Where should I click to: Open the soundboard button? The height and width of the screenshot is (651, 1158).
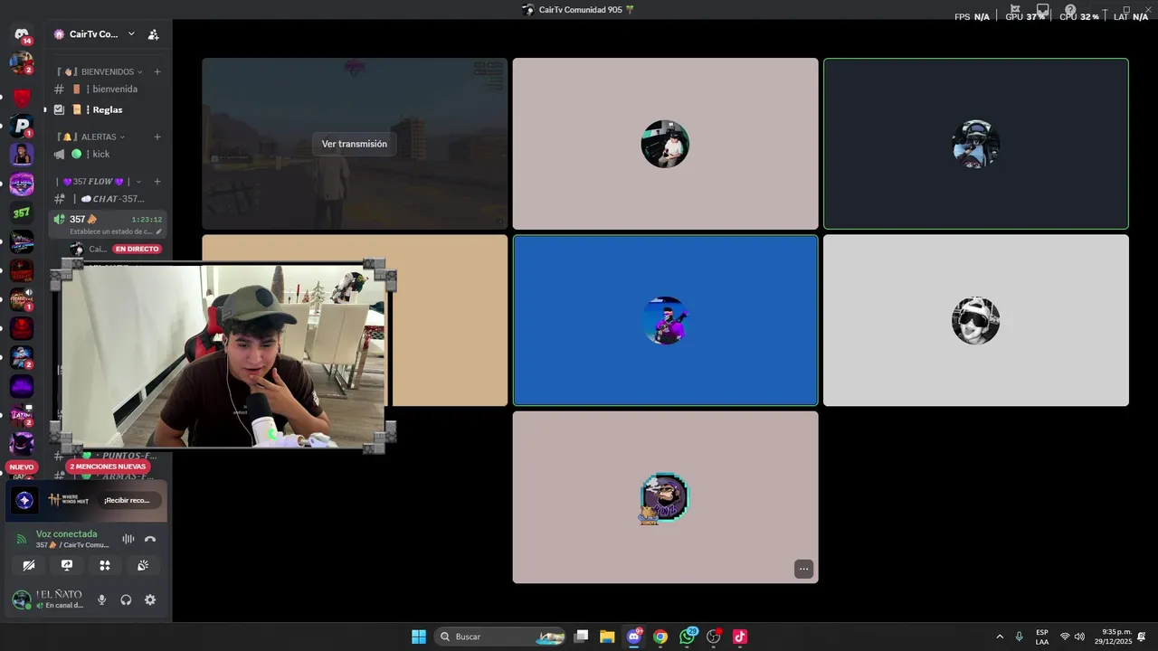tap(143, 565)
